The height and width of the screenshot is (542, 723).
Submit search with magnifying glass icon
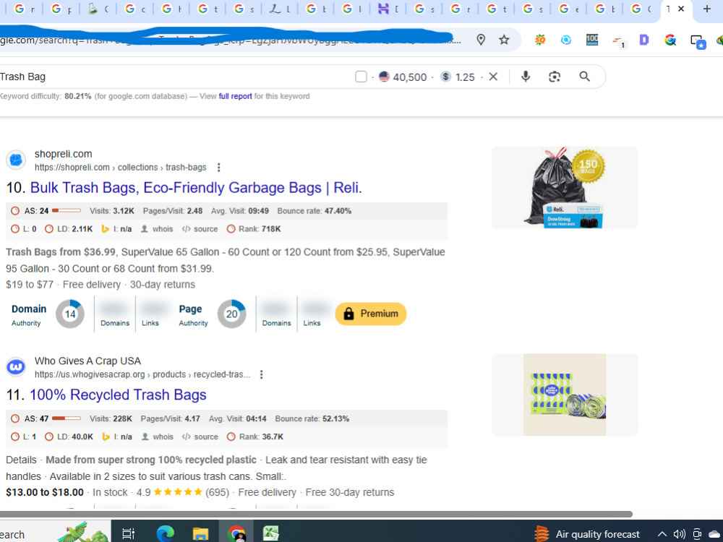pos(584,77)
